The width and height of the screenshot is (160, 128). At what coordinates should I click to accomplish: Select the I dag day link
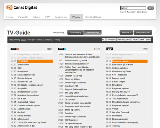[x=23, y=40]
